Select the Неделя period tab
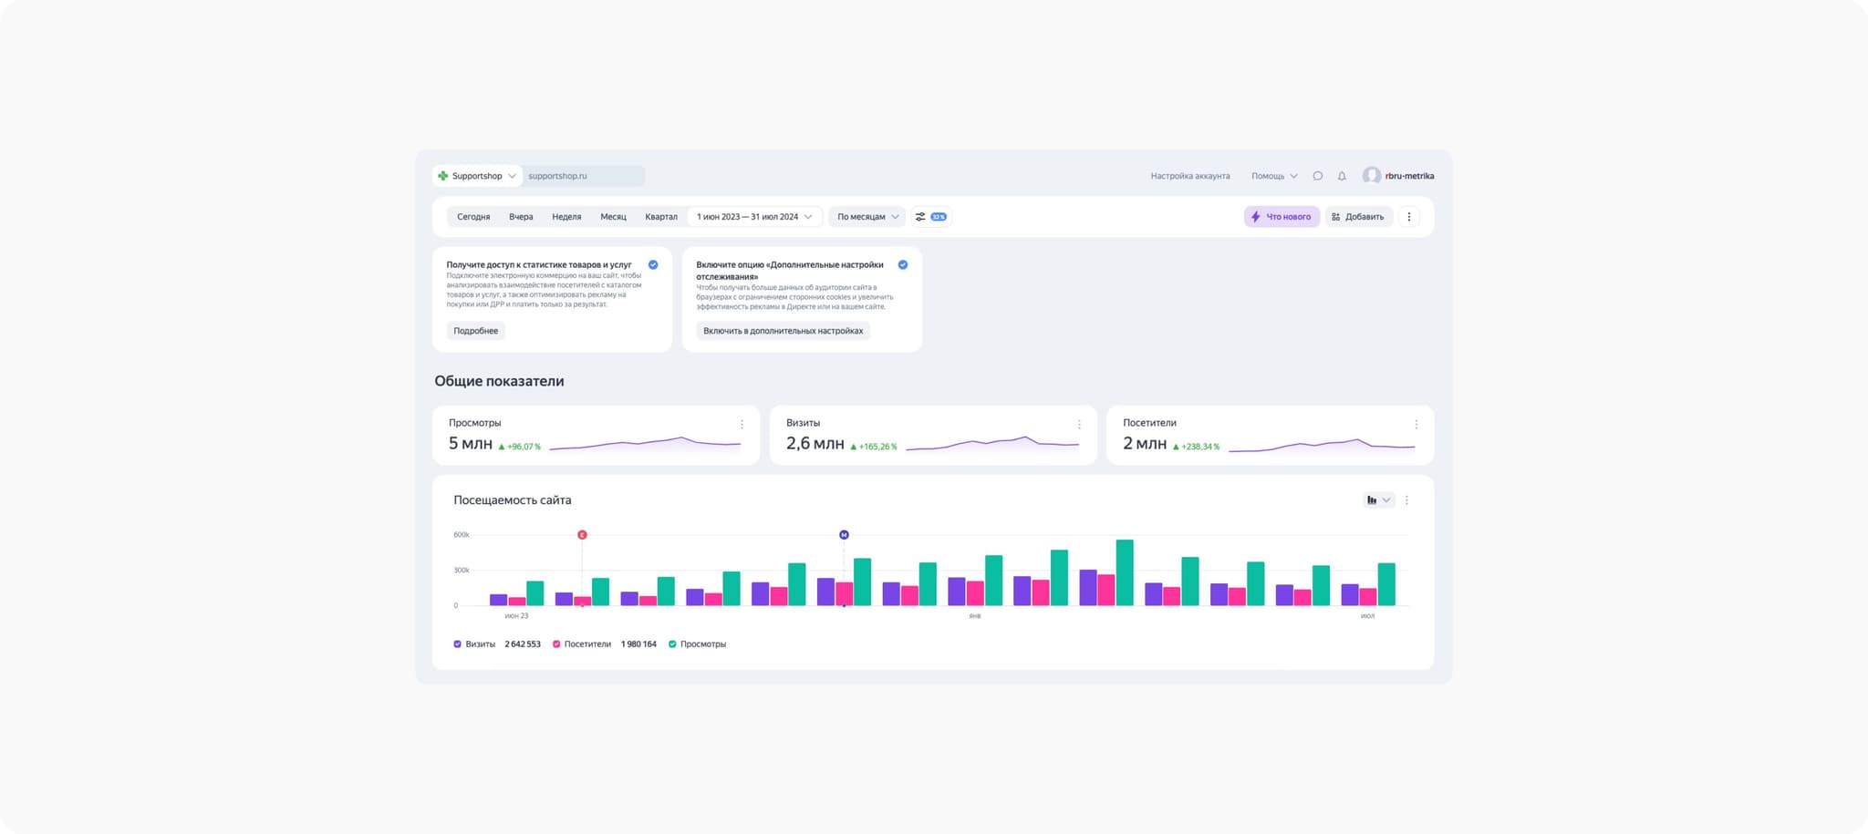Viewport: 1868px width, 834px height. tap(566, 217)
